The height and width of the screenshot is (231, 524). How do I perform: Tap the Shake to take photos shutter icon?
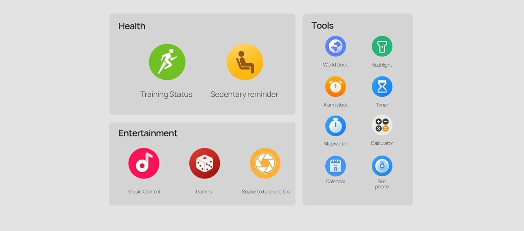pyautogui.click(x=265, y=163)
